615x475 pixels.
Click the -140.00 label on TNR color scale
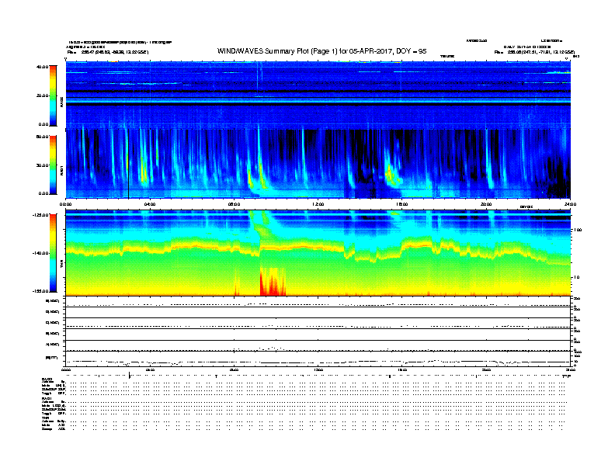[x=40, y=253]
